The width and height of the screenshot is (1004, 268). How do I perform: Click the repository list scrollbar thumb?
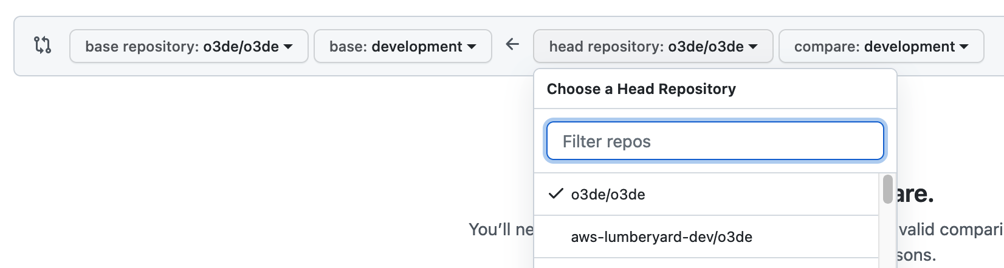[887, 189]
